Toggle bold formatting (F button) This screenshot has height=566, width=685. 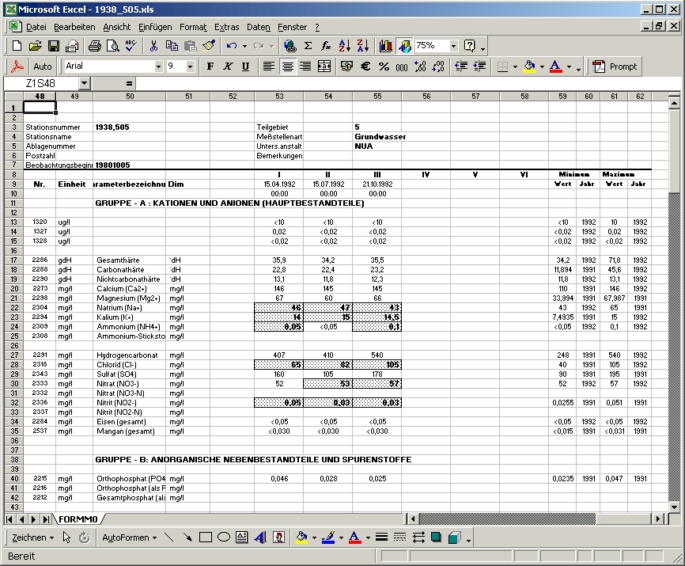click(210, 66)
